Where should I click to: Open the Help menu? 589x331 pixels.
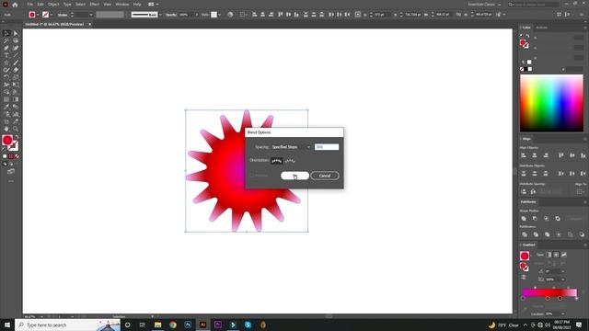137,5
